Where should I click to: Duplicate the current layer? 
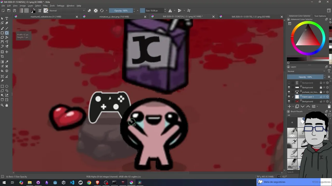tap(297, 106)
